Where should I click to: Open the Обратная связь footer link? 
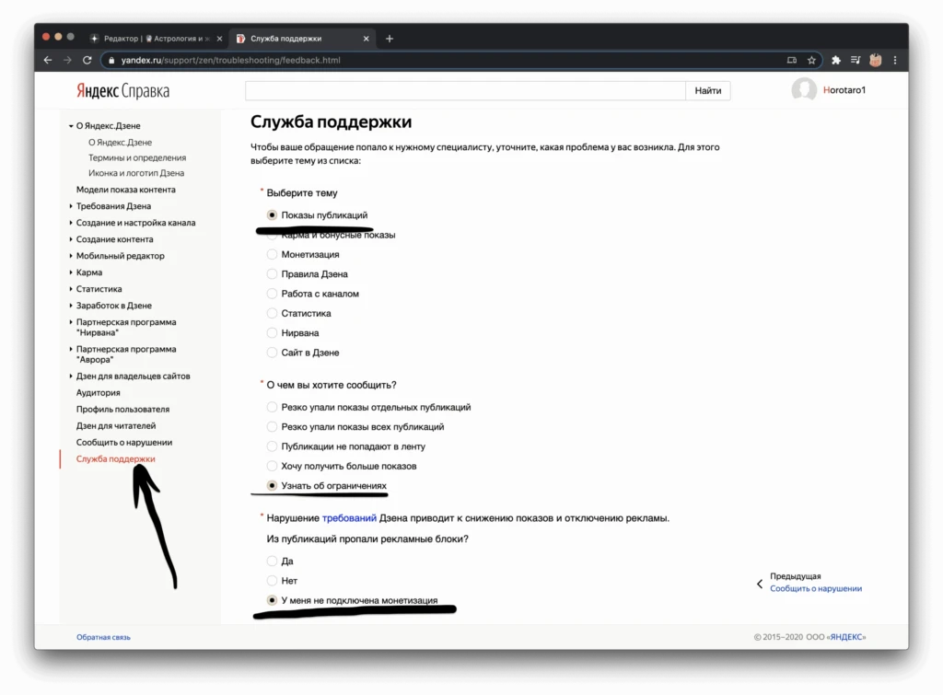[103, 637]
